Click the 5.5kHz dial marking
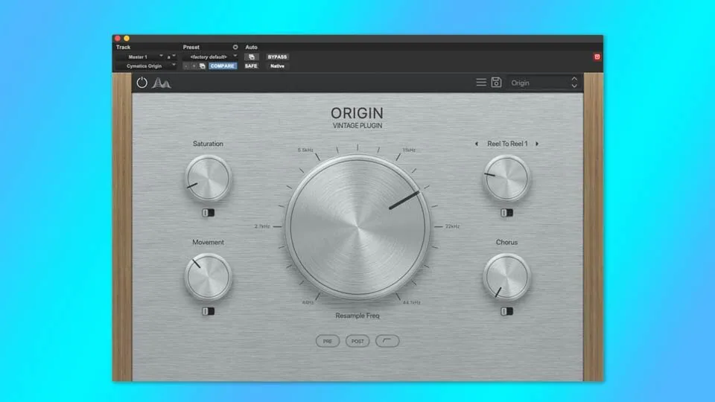715x402 pixels. (305, 150)
